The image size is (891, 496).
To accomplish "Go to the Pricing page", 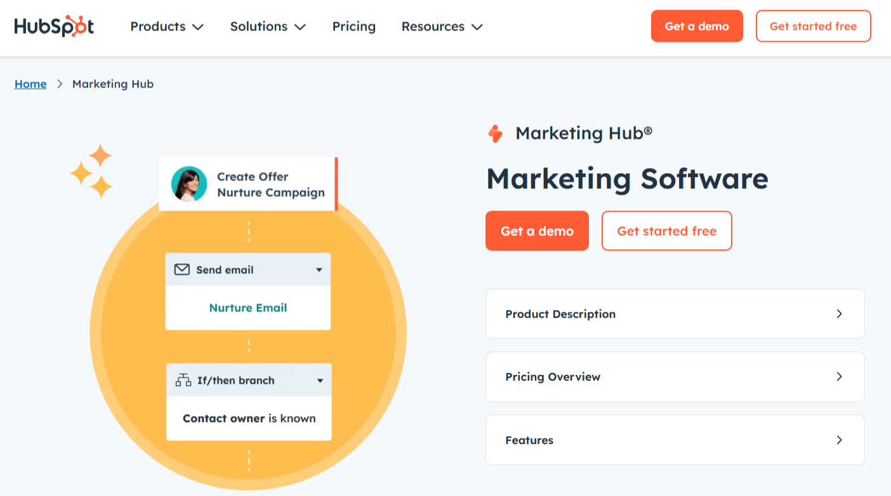I will pyautogui.click(x=354, y=27).
